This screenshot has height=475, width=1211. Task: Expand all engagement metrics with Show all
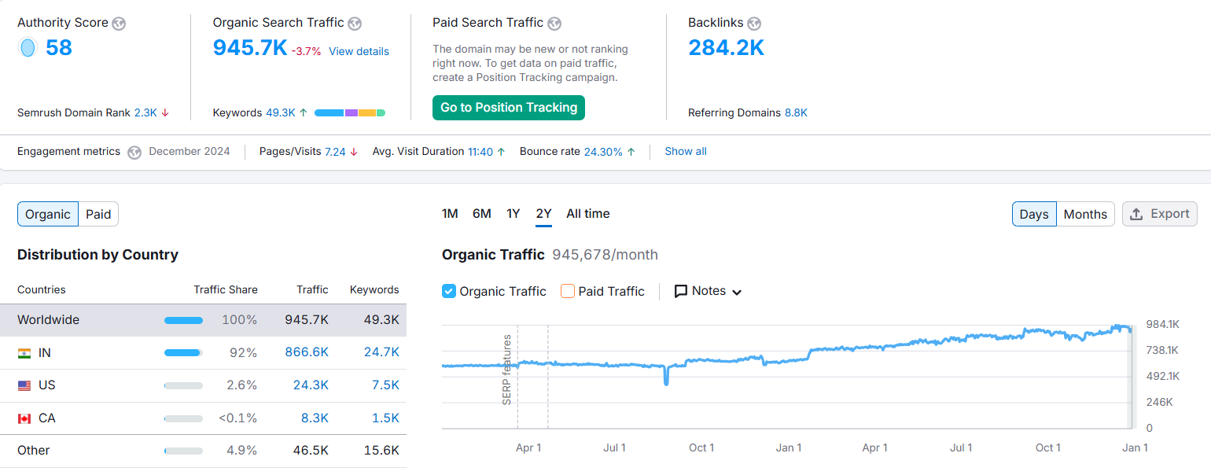[685, 152]
